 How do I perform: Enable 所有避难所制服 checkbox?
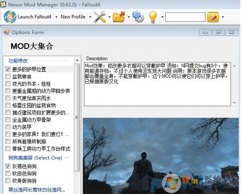click(x=8, y=141)
